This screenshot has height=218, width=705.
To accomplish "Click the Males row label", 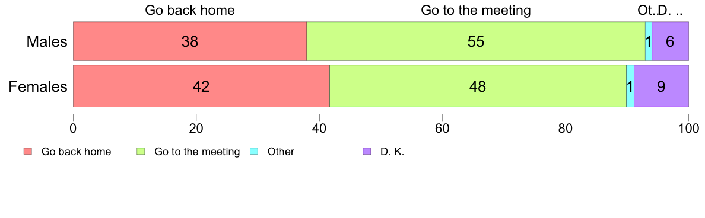I will pyautogui.click(x=47, y=41).
